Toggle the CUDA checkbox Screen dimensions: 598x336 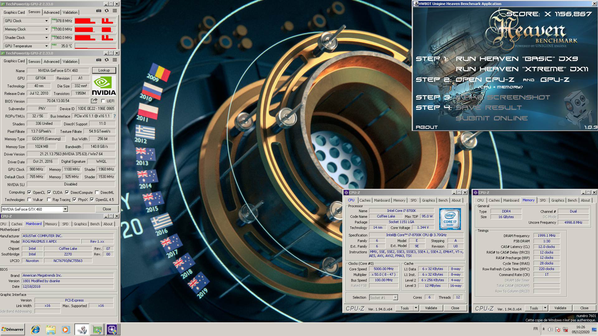click(49, 193)
